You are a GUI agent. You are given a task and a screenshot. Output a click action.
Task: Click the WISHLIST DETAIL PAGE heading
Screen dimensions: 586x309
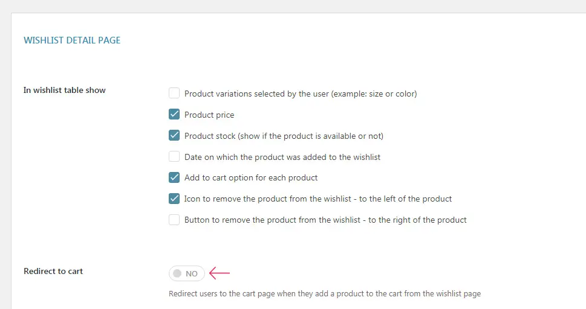[72, 40]
